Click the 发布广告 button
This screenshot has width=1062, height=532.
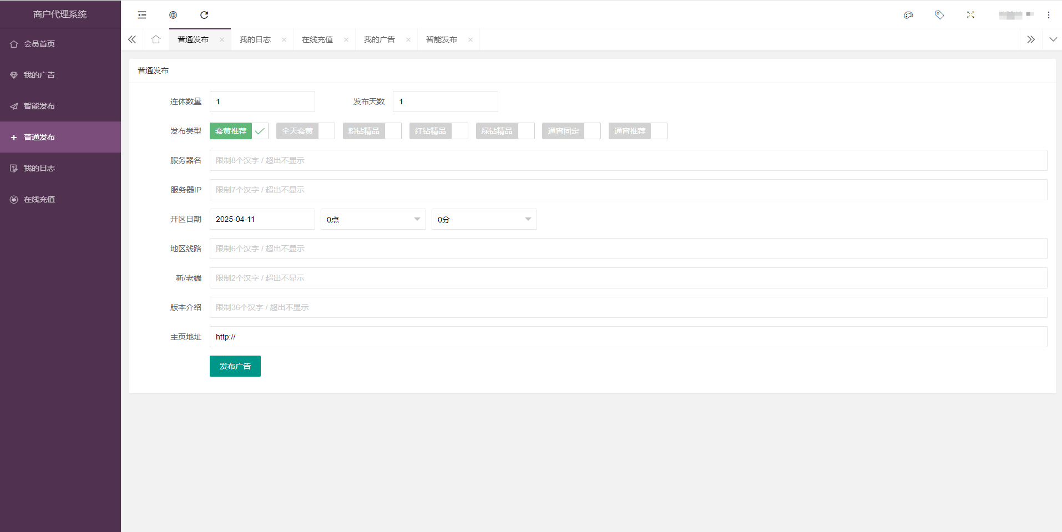point(235,366)
